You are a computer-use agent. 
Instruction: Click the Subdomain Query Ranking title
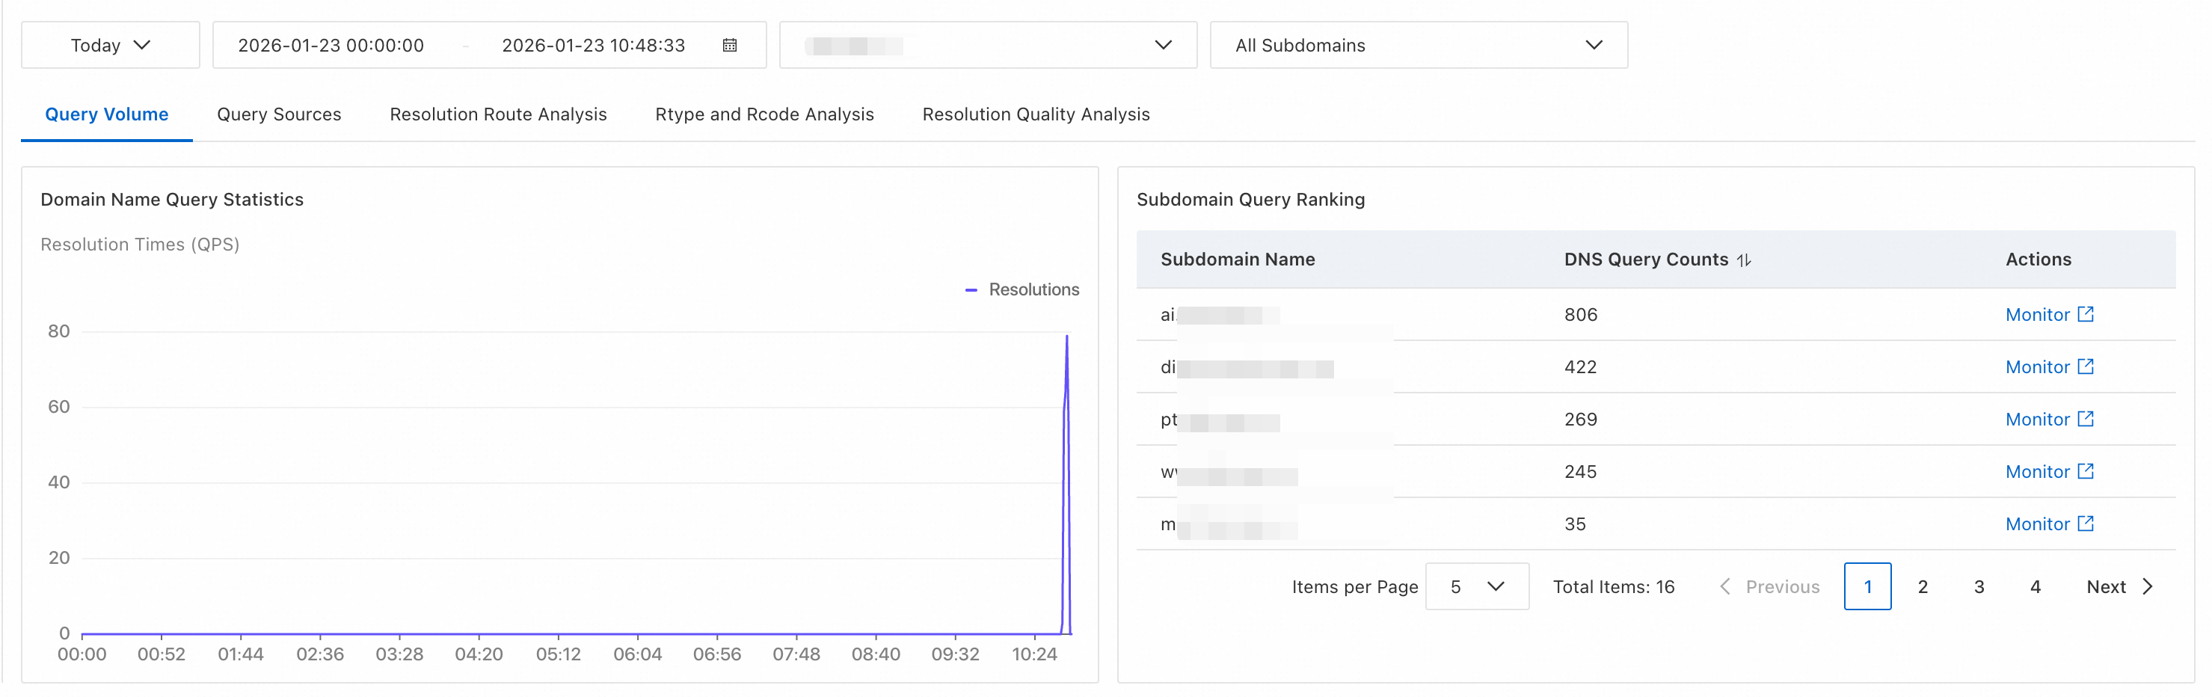tap(1250, 200)
